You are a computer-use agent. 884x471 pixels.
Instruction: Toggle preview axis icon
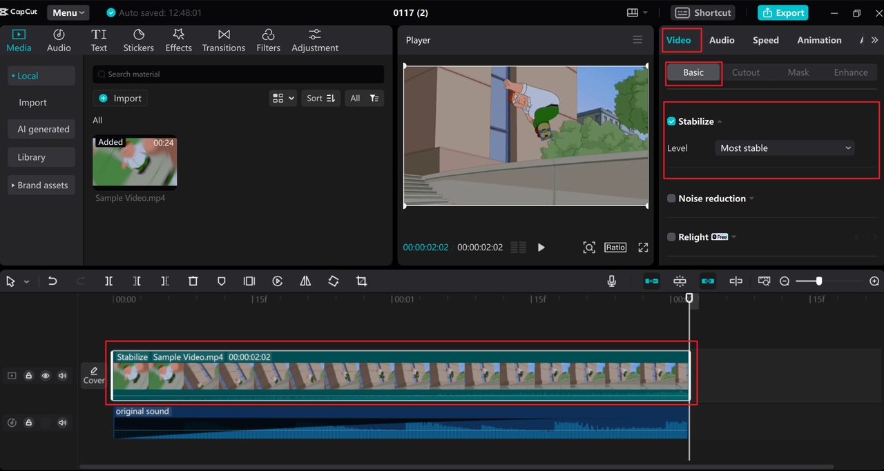point(736,281)
